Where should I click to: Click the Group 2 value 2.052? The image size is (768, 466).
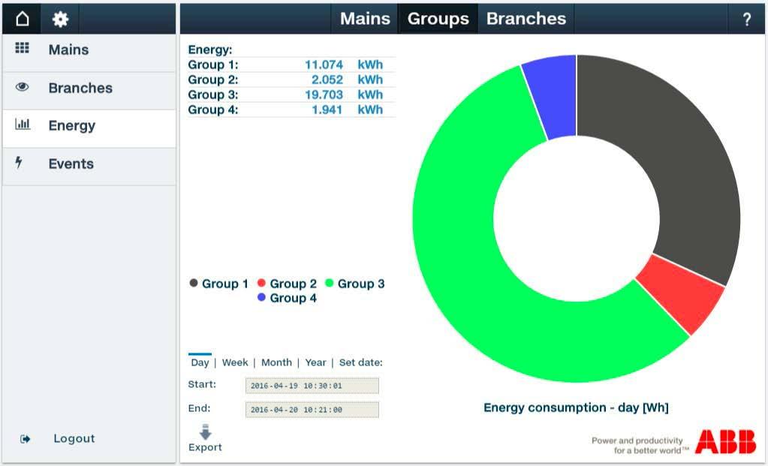327,80
